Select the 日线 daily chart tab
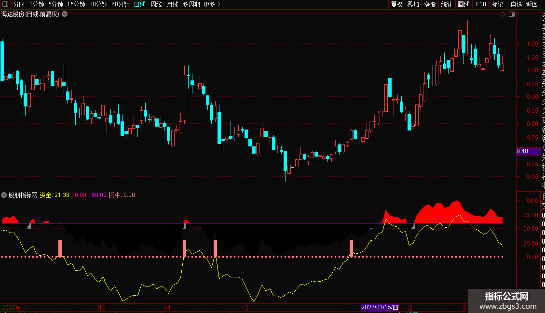Screen dimensions: 545x313 pos(140,4)
